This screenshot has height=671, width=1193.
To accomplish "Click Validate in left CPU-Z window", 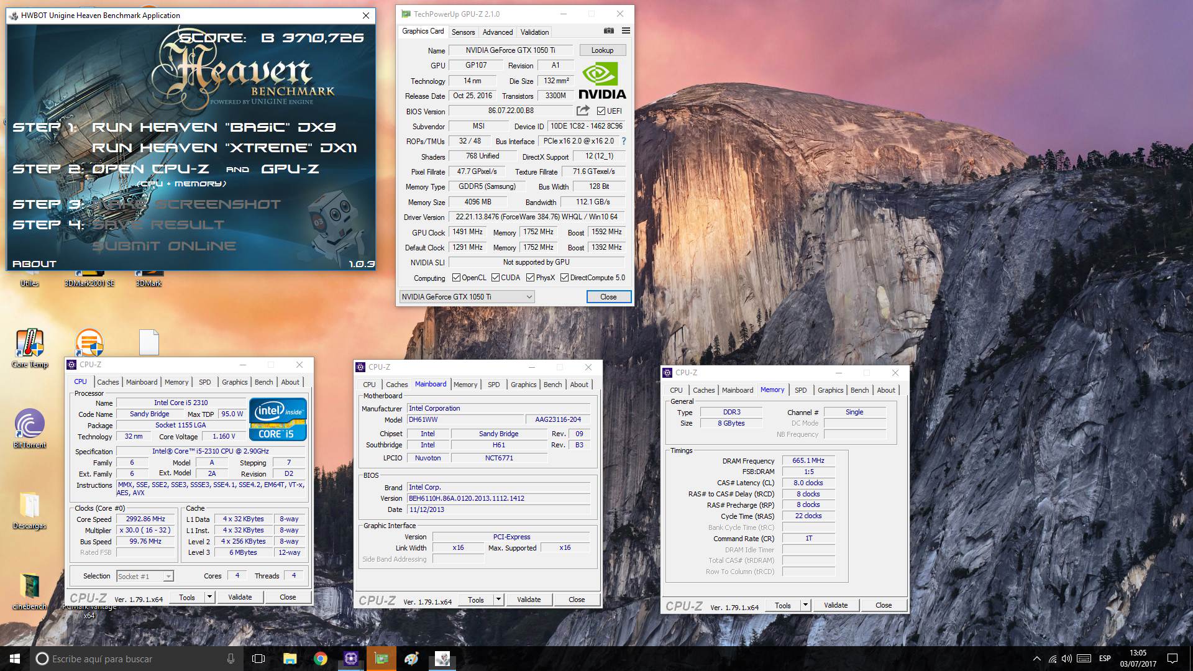I will [240, 597].
